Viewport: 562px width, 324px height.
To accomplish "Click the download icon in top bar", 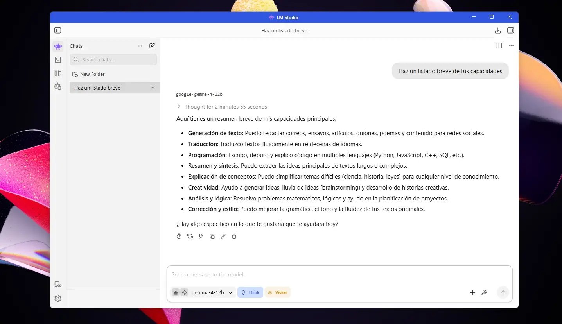I will point(498,30).
